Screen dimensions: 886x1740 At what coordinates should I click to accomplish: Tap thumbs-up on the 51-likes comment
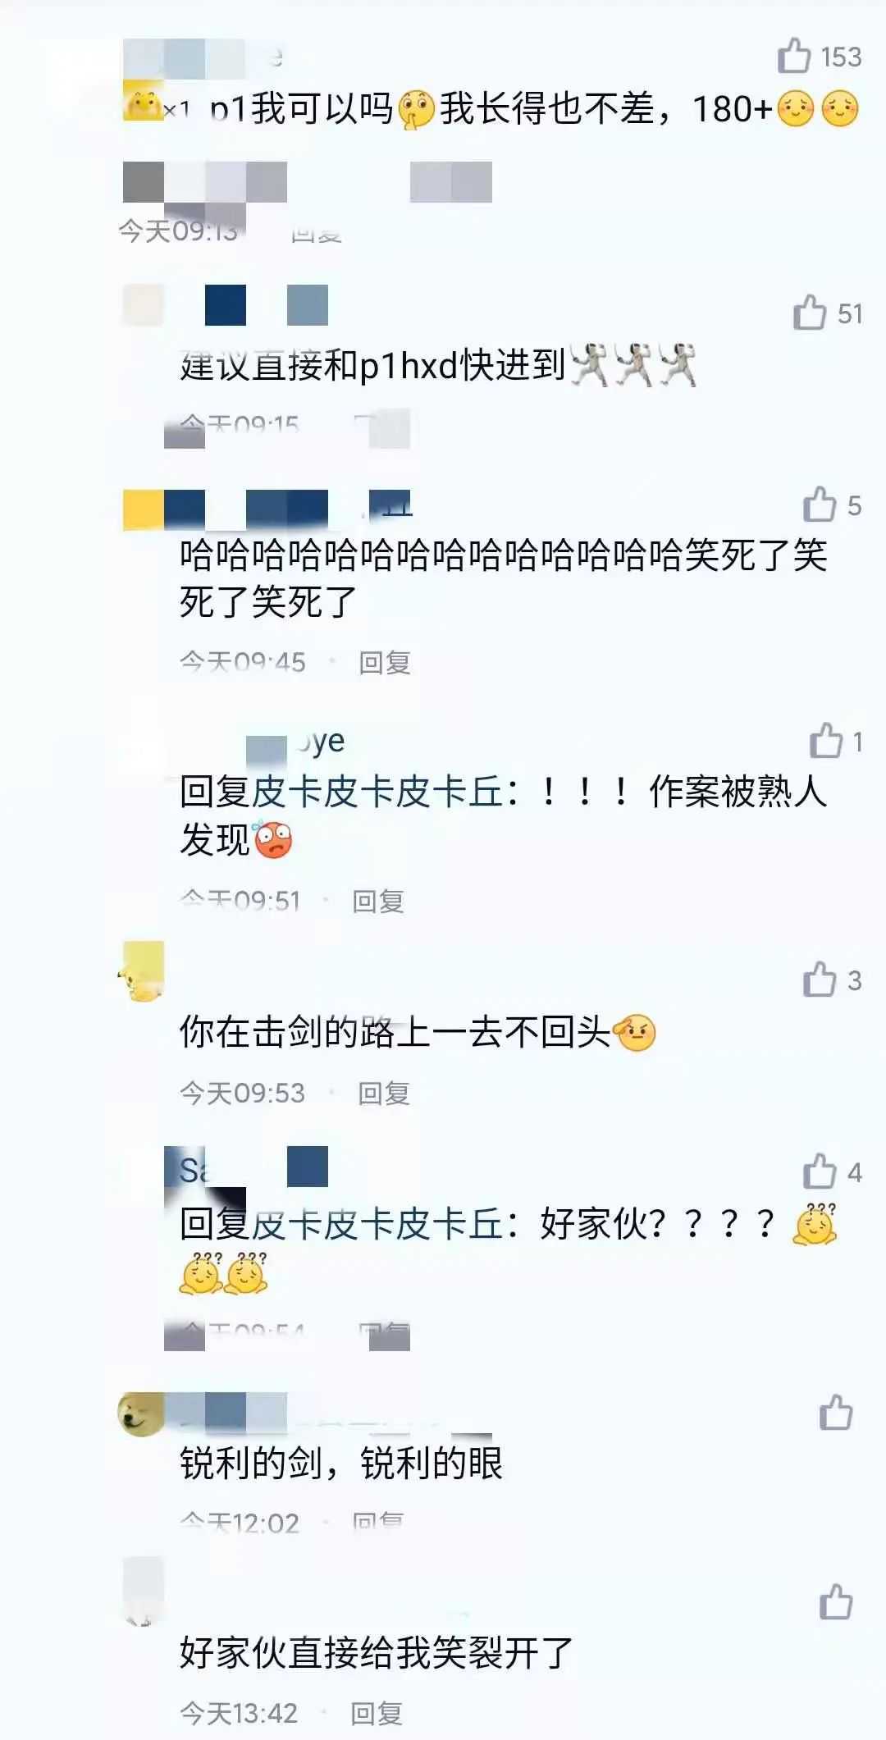click(x=810, y=313)
